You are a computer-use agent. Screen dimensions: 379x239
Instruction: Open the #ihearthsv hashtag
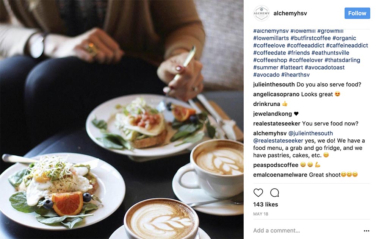click(x=295, y=75)
